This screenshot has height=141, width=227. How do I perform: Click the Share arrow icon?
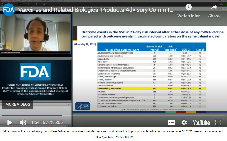tap(214, 7)
